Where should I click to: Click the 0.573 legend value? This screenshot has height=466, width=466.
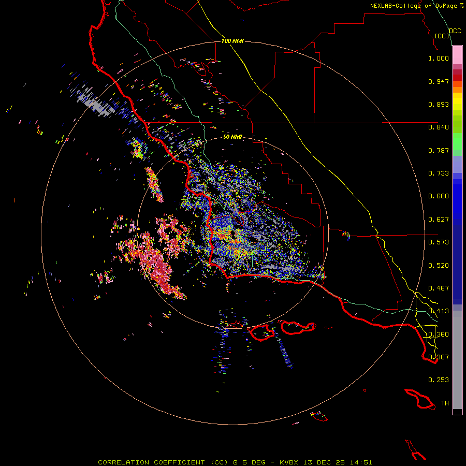tap(439, 242)
